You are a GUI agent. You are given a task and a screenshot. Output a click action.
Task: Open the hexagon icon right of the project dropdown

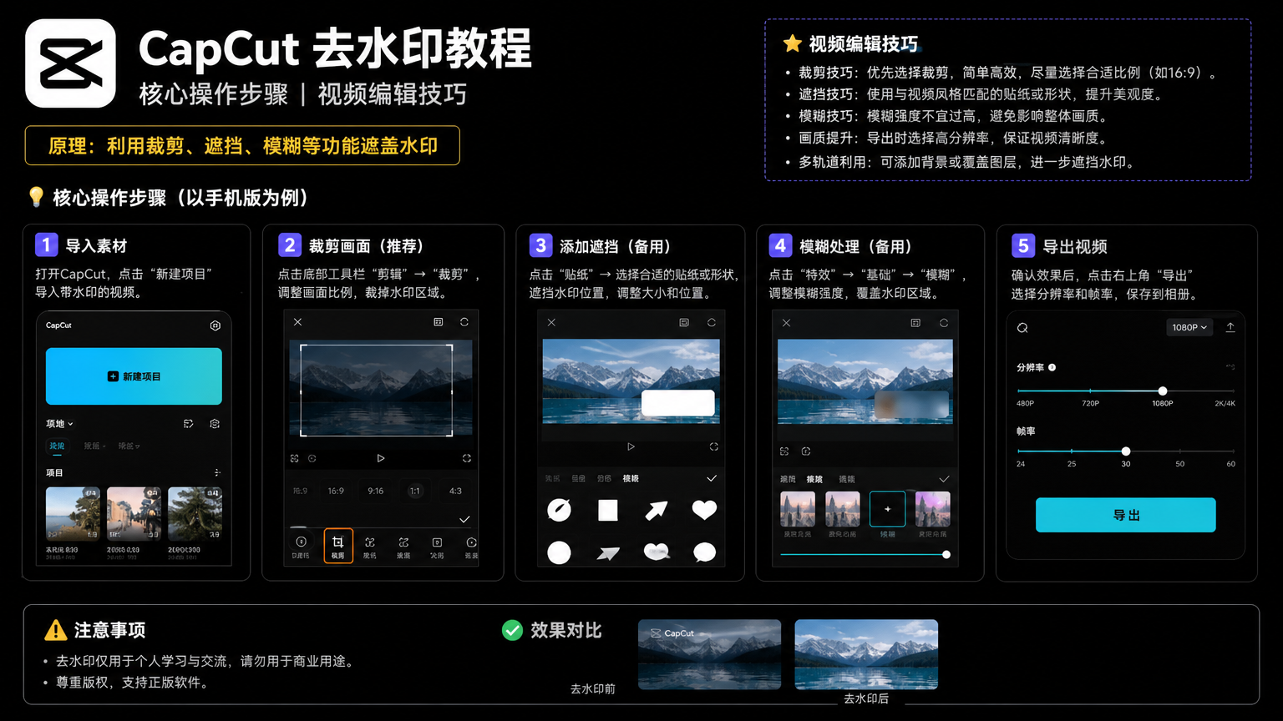click(215, 424)
